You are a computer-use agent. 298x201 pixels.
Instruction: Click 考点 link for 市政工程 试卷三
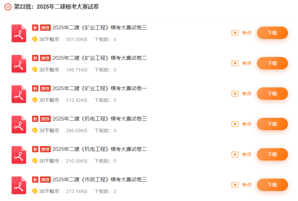pyautogui.click(x=246, y=185)
